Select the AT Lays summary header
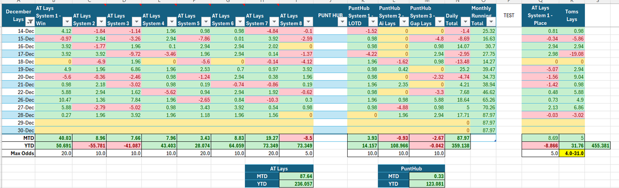This screenshot has height=188, width=619. coord(279,168)
